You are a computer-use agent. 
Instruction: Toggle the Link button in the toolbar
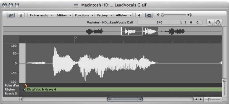pos(11,15)
